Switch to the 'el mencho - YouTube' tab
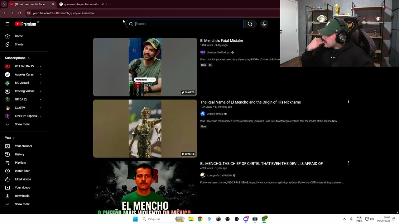Image resolution: width=399 pixels, height=224 pixels. coord(30,4)
